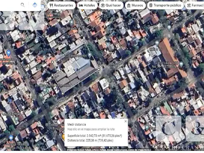Viewport: 204px width, 153px height.
Task: Open the EES n 12 school pin
Action: coord(157,43)
